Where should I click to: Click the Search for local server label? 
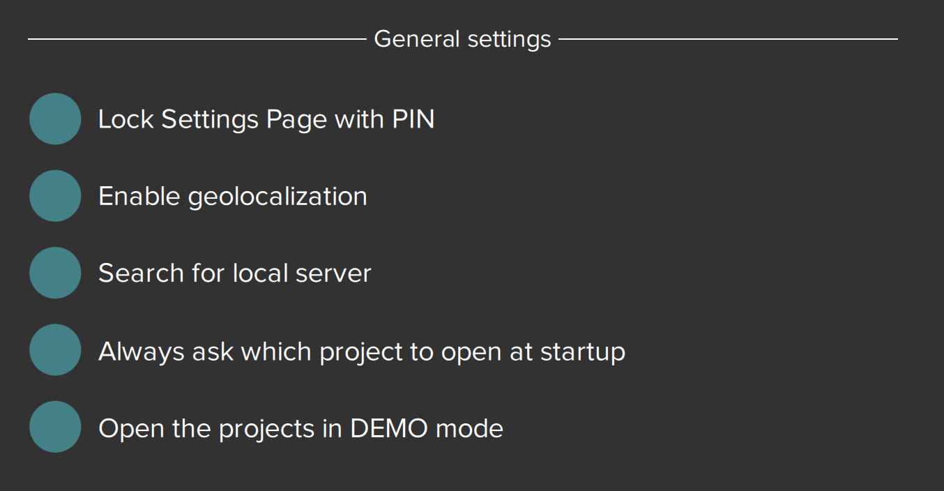tap(234, 273)
